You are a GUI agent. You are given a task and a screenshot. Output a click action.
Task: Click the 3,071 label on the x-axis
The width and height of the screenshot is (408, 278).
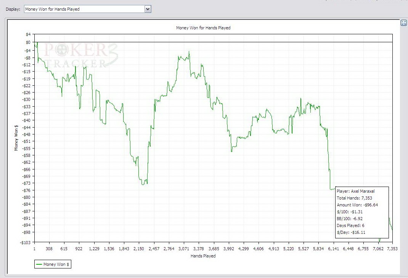pyautogui.click(x=184, y=249)
